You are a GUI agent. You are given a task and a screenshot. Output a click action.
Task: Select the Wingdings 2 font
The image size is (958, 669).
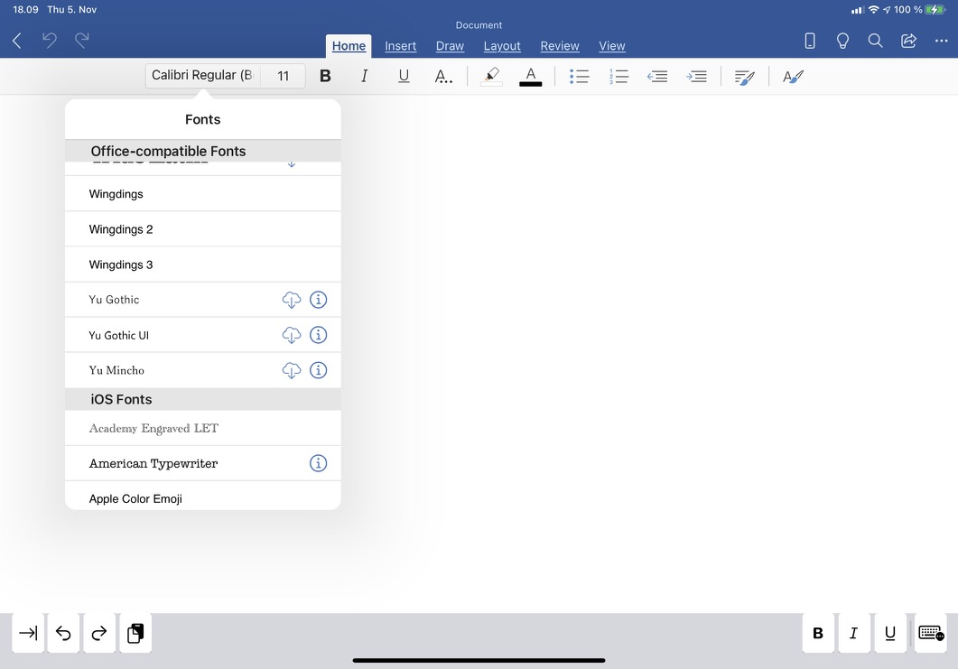(121, 228)
